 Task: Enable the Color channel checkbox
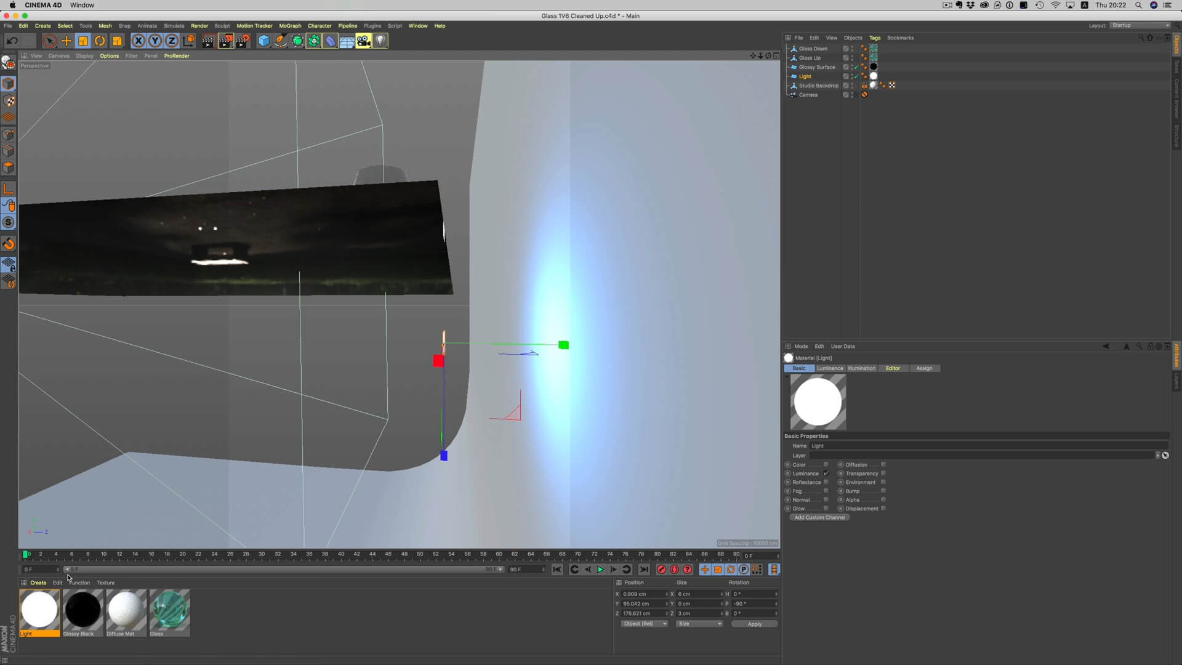click(x=826, y=465)
